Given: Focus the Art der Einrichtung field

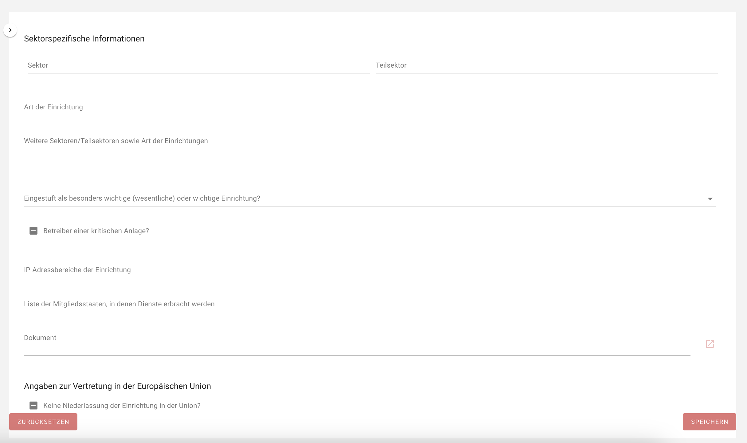Looking at the screenshot, I should point(370,107).
